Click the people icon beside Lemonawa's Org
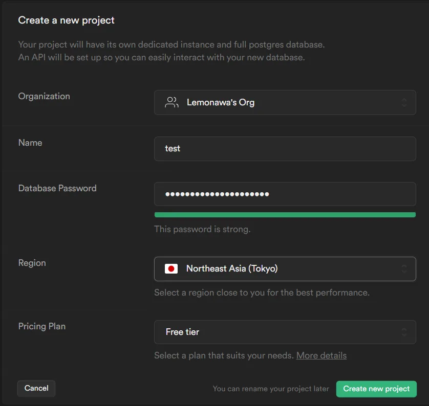Screen dimensions: 429x406 pyautogui.click(x=171, y=102)
